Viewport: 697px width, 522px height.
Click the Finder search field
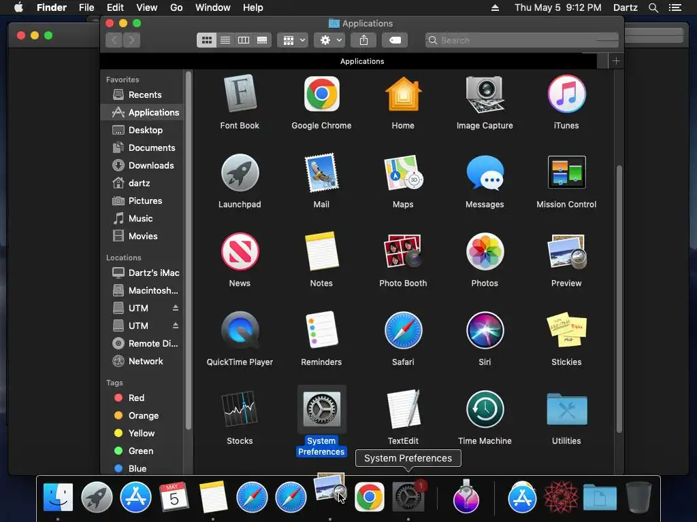(522, 40)
